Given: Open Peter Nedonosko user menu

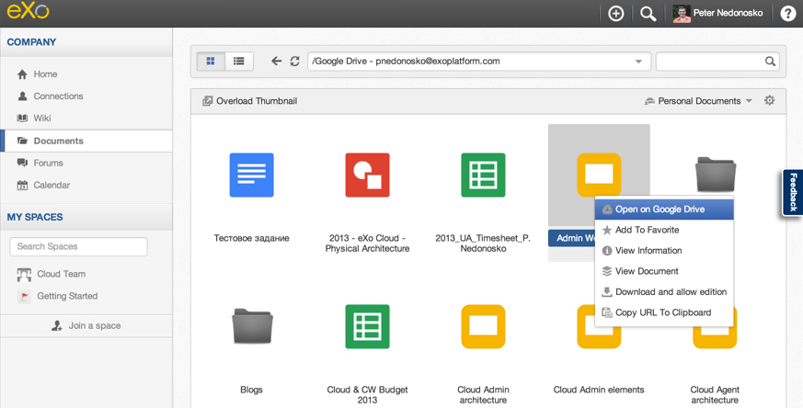Looking at the screenshot, I should point(718,13).
